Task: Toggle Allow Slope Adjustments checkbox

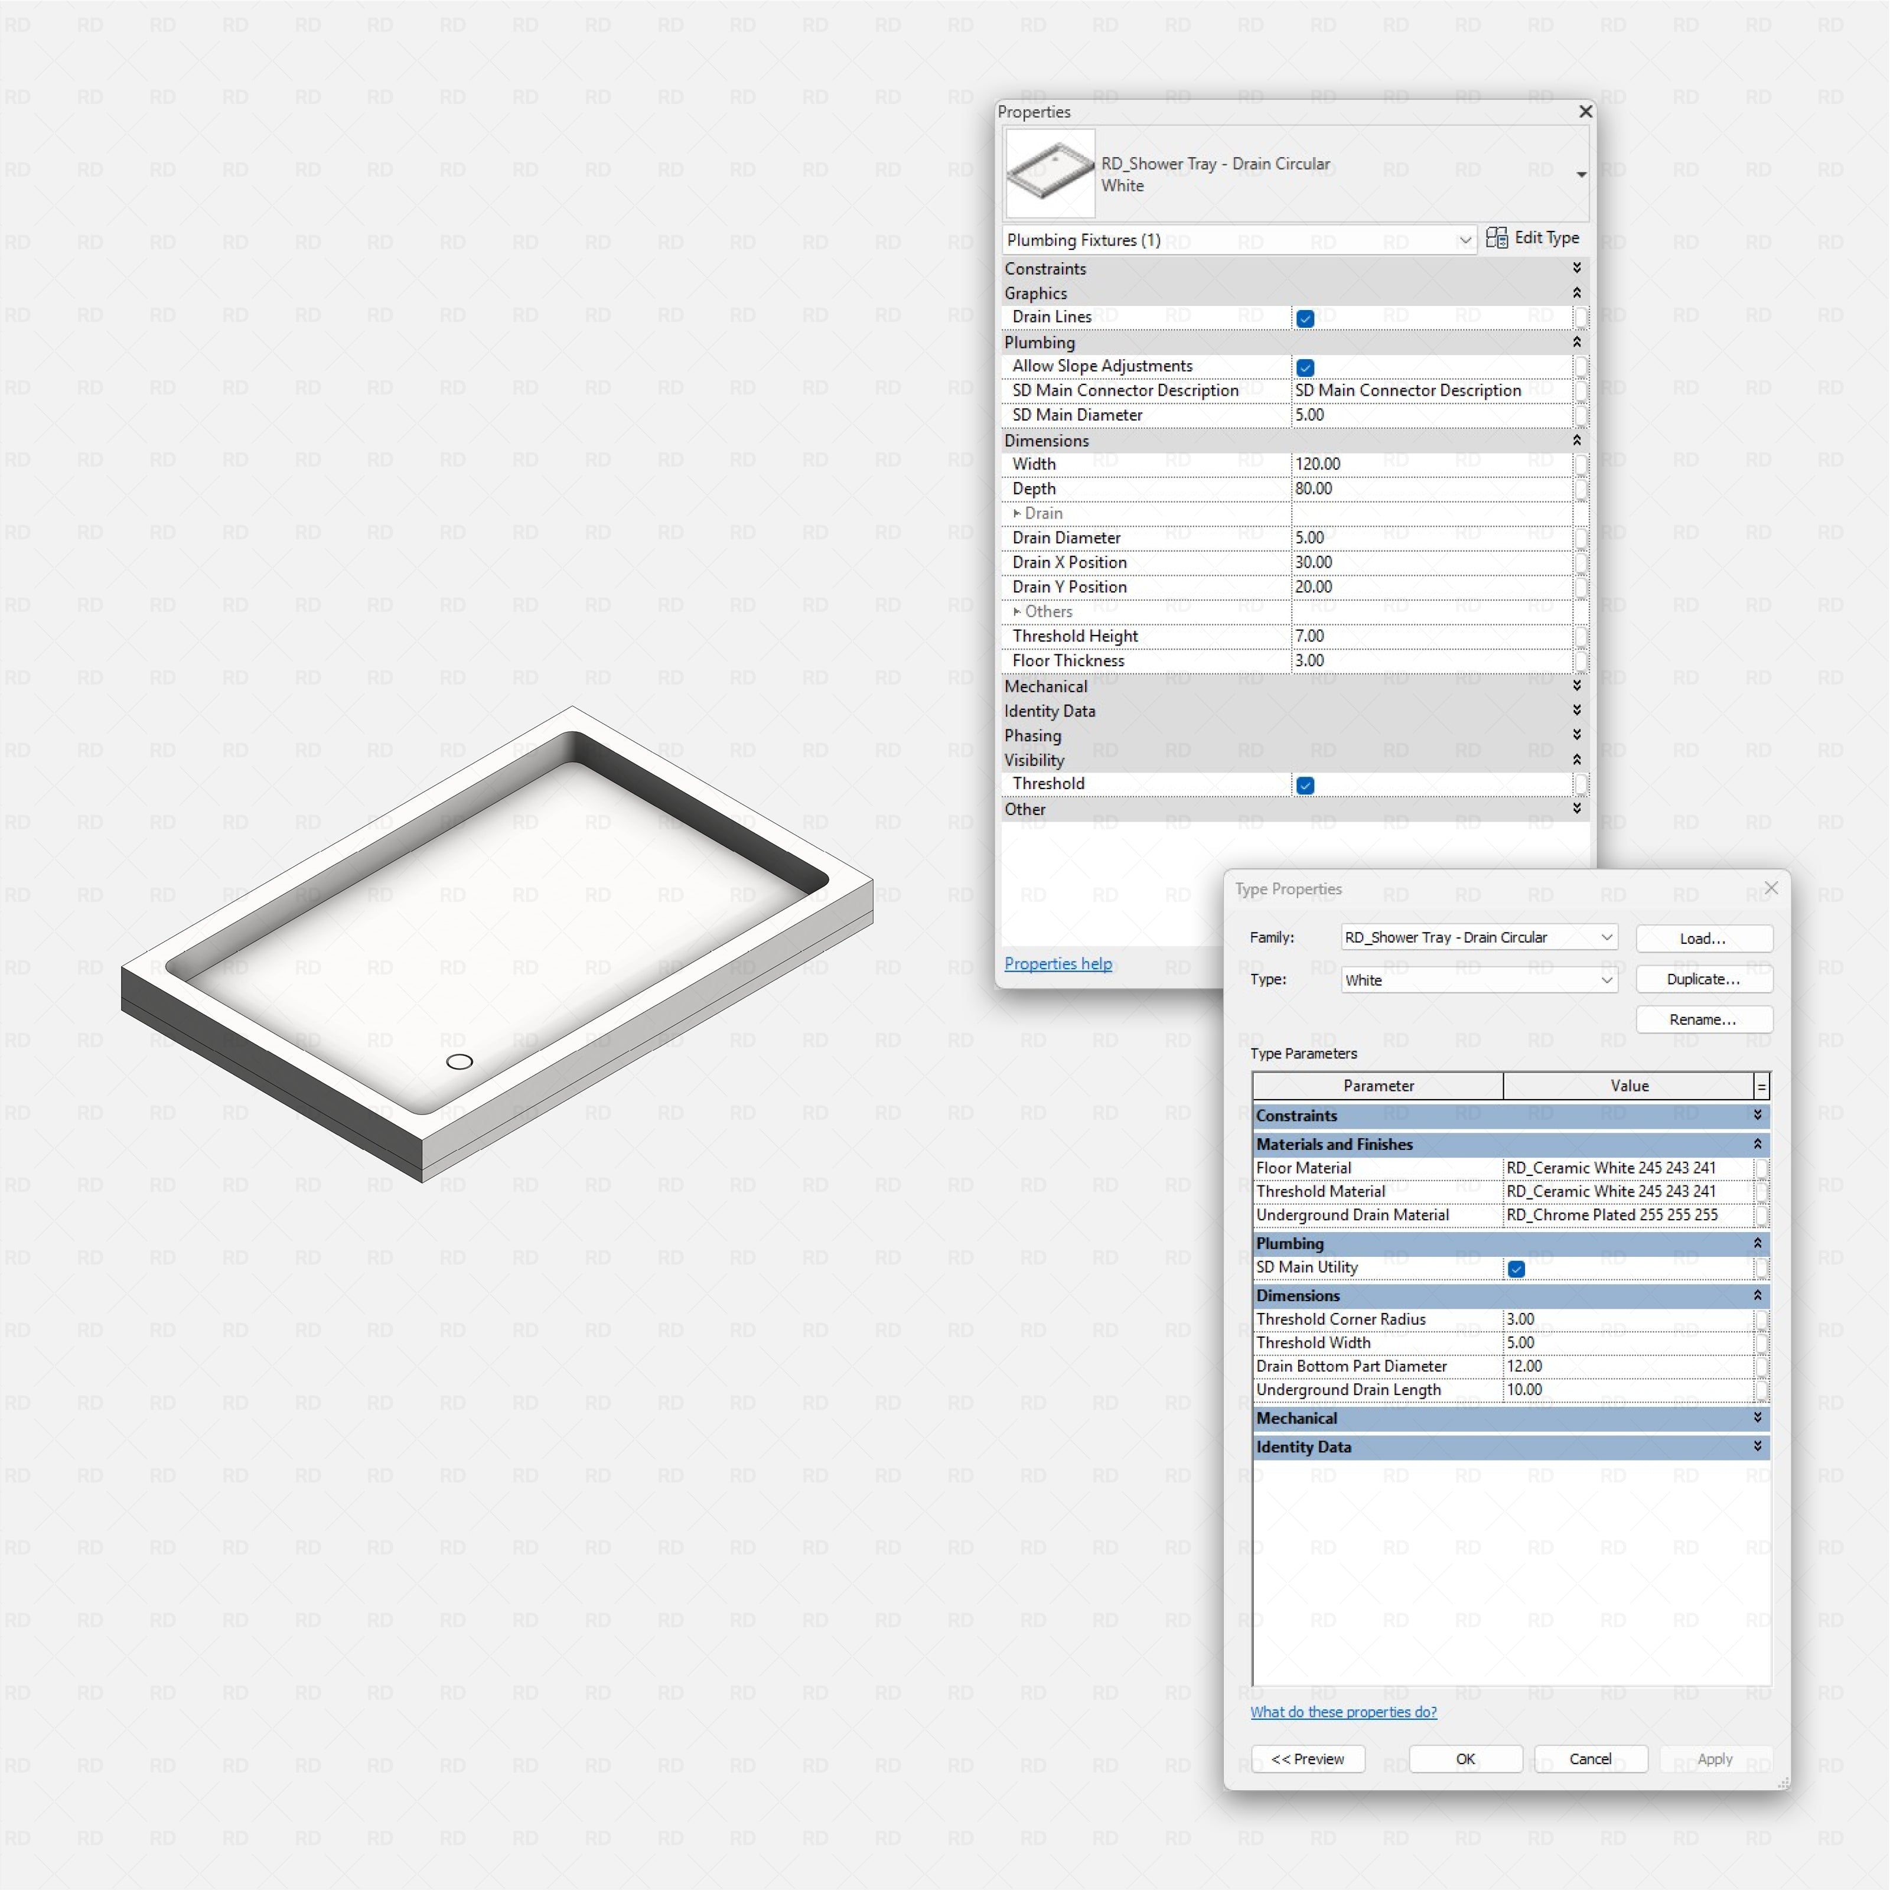Action: point(1305,367)
